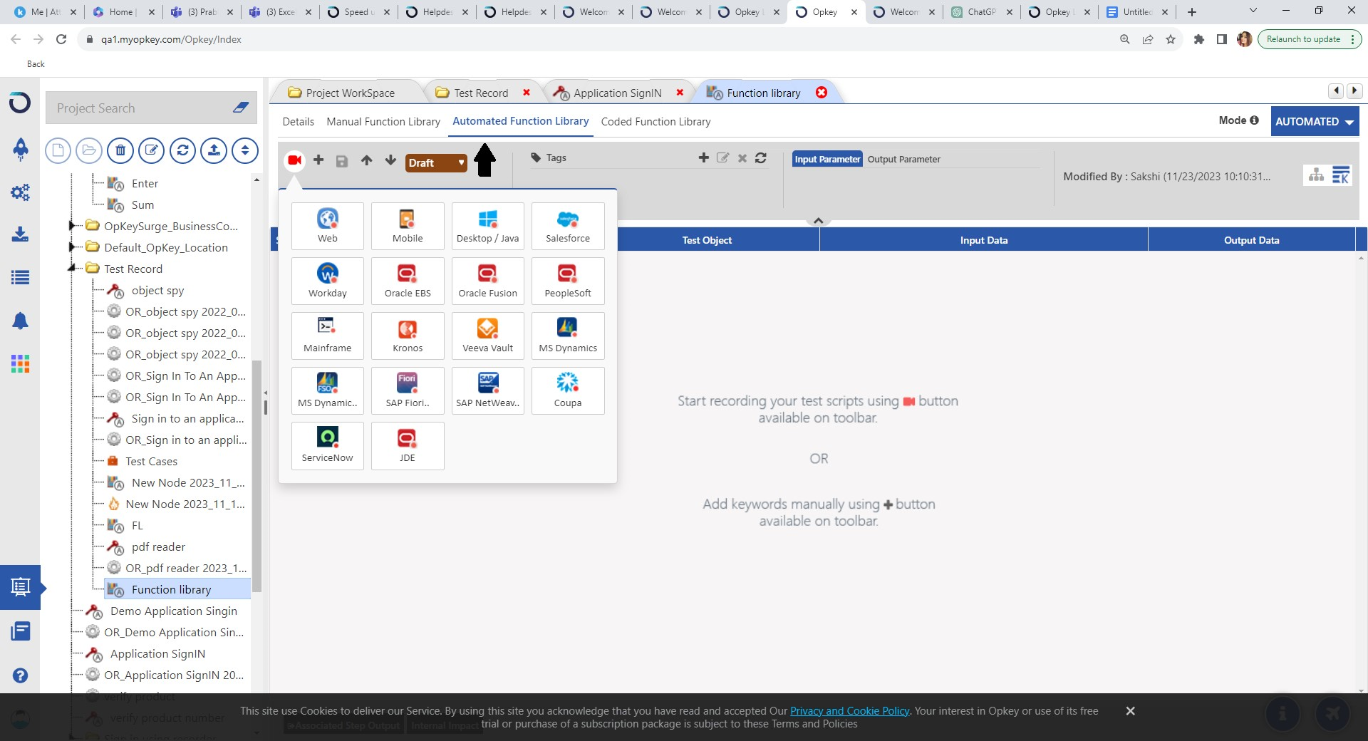Choose the Web recorder option

328,226
